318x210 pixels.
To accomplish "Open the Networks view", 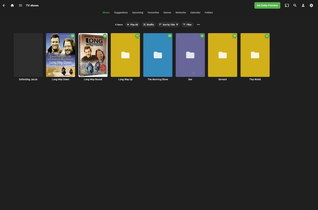I will point(180,12).
